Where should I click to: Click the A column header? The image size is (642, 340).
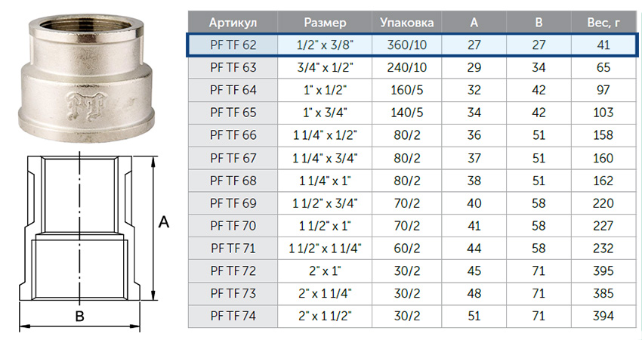tap(474, 23)
